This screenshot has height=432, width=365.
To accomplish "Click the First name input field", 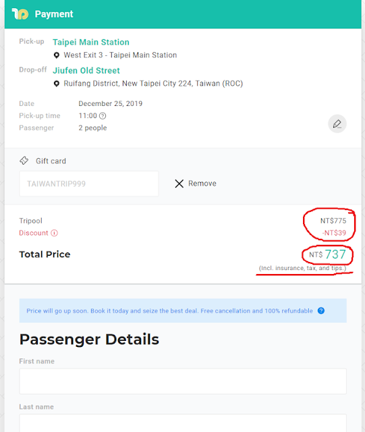I will pos(183,381).
